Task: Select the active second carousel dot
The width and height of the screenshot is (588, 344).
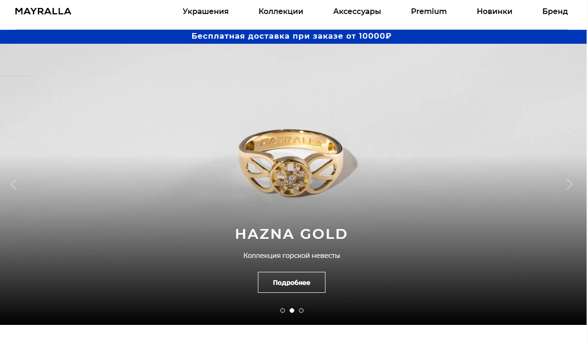Action: coord(292,310)
